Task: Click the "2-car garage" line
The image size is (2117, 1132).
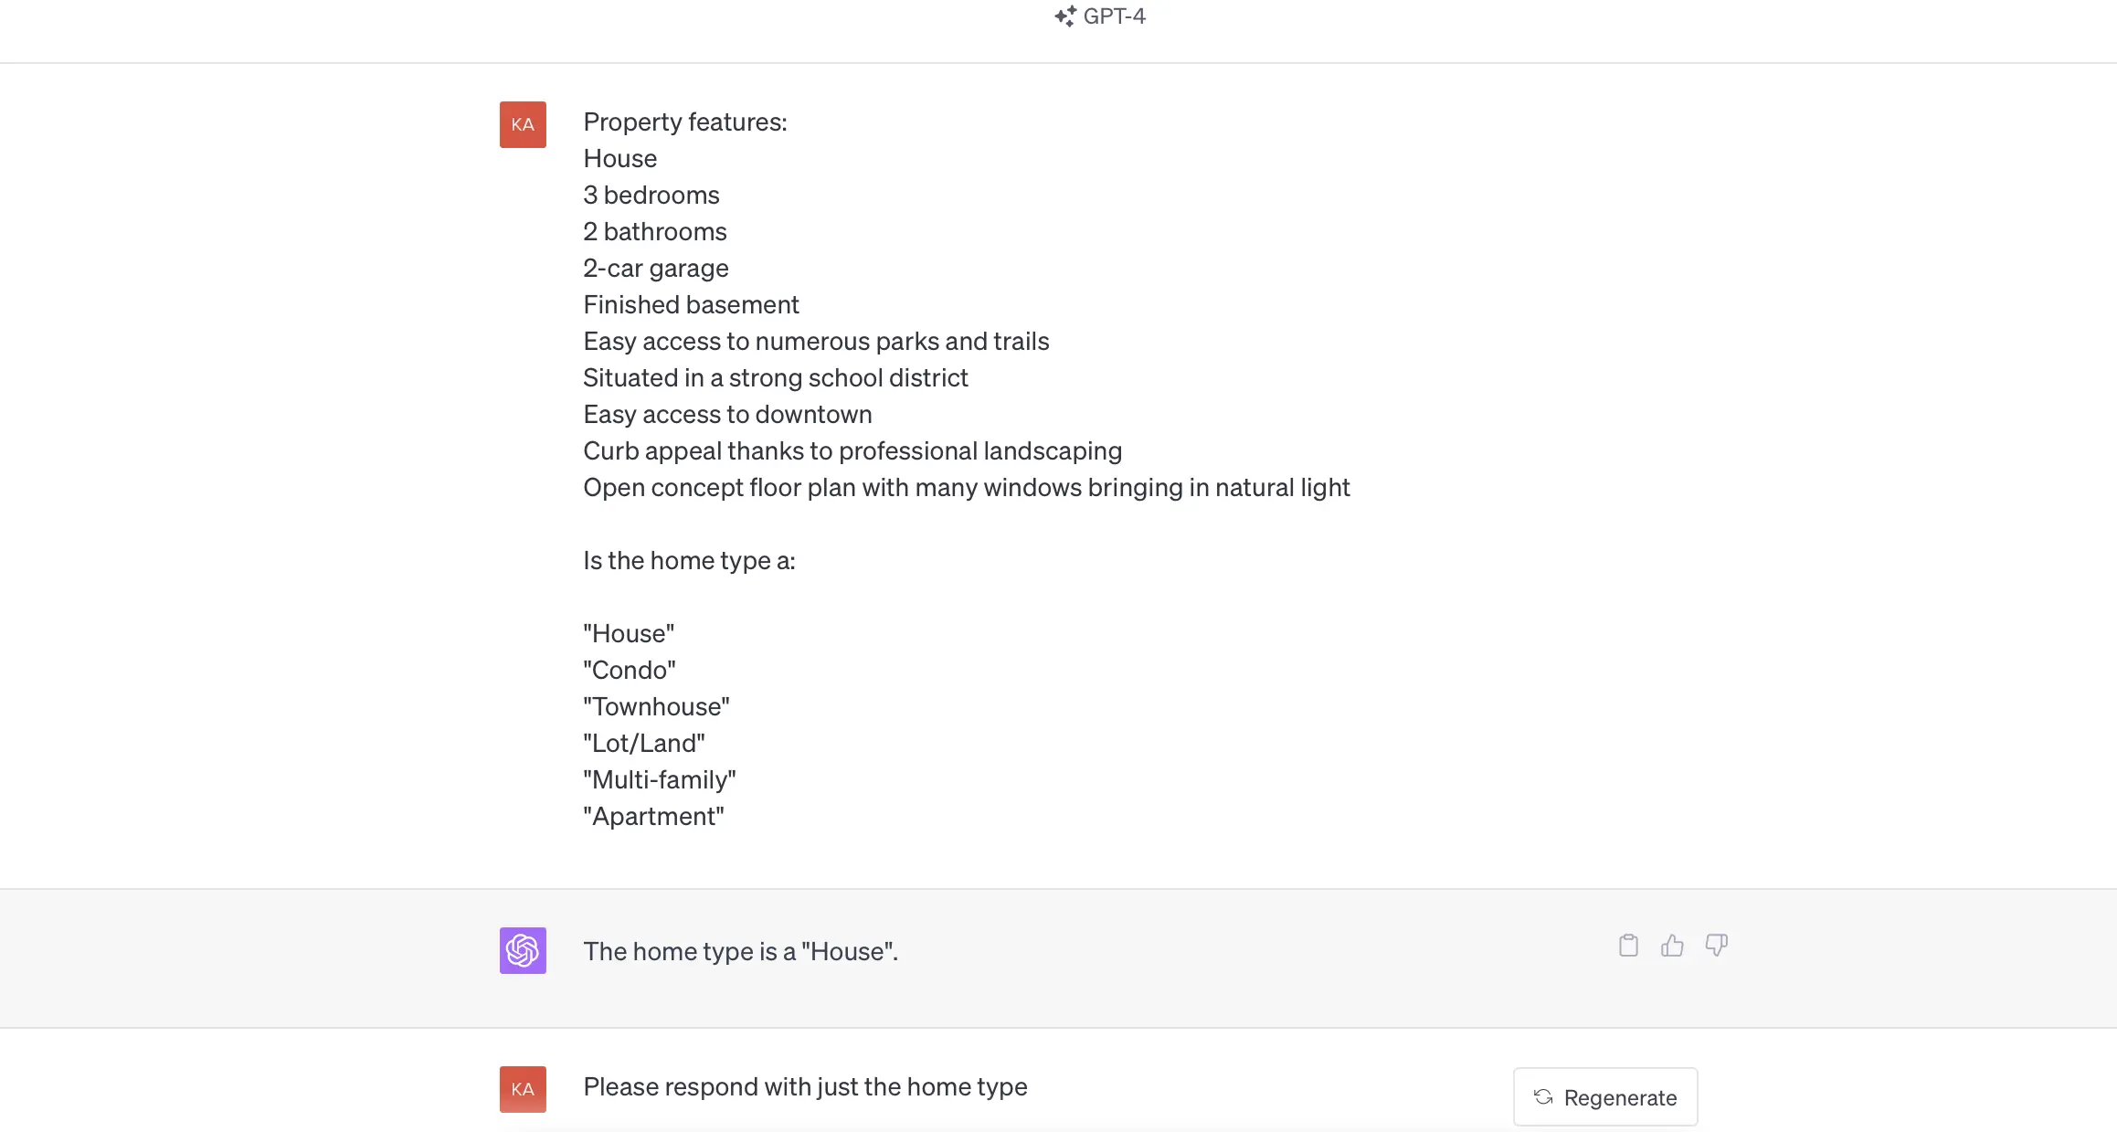Action: [x=656, y=269]
